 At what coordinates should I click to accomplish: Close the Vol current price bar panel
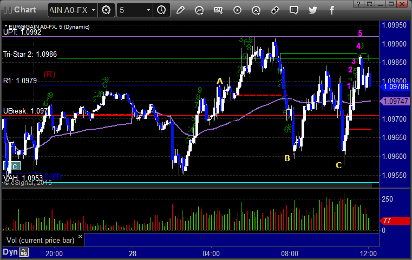point(80,236)
